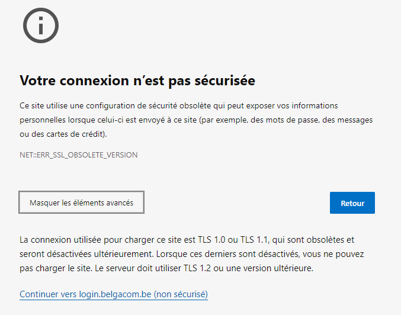Click the text ou des cartes de crédit

click(x=63, y=134)
